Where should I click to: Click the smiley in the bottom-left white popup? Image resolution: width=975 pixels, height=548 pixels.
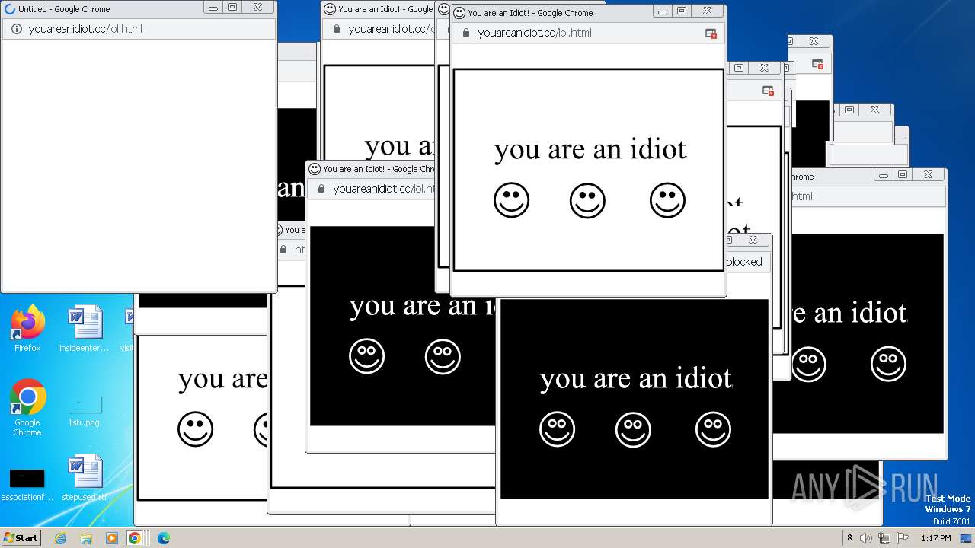click(195, 429)
